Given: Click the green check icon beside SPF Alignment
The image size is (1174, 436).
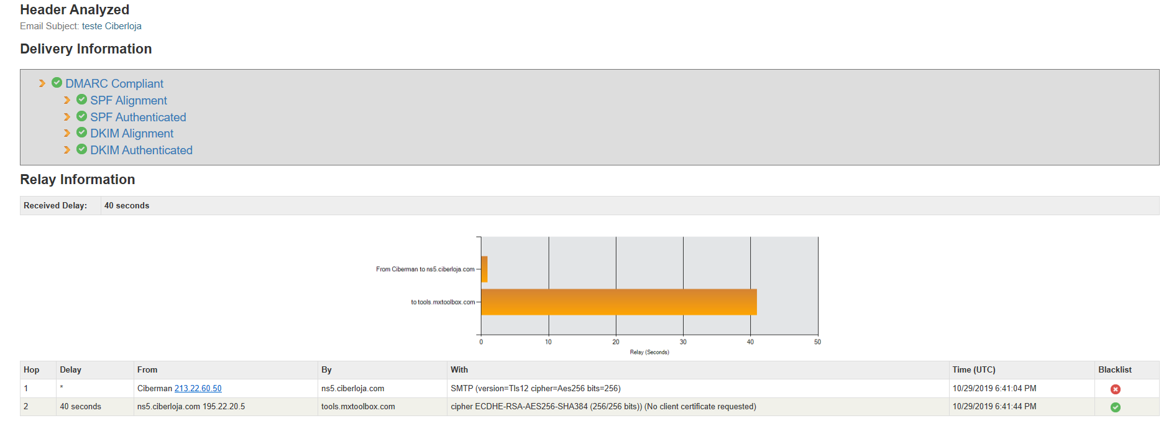Looking at the screenshot, I should tap(81, 100).
